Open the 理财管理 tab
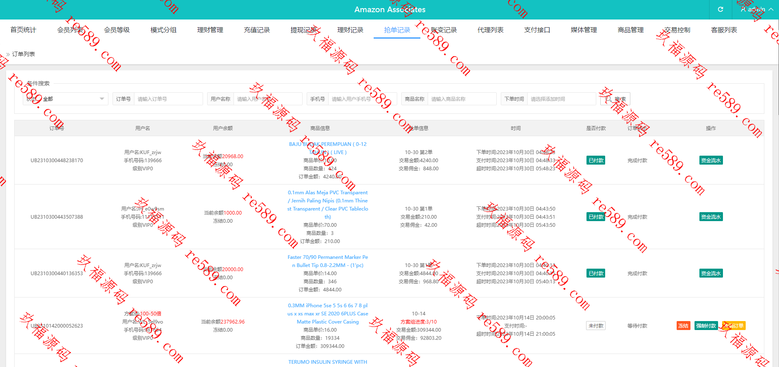 point(210,30)
